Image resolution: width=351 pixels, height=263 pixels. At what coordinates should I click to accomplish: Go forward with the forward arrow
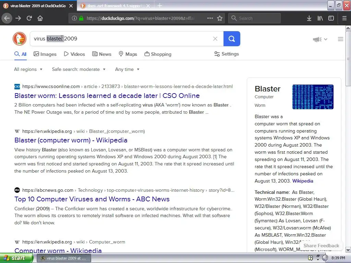(x=18, y=18)
